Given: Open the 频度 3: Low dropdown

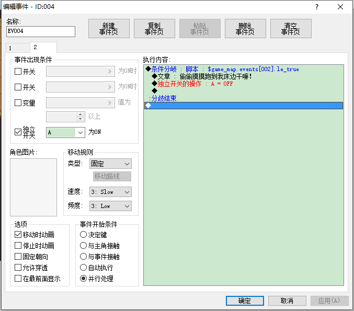Looking at the screenshot, I should [110, 206].
